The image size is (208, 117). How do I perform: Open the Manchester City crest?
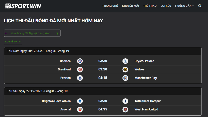coord(125,78)
